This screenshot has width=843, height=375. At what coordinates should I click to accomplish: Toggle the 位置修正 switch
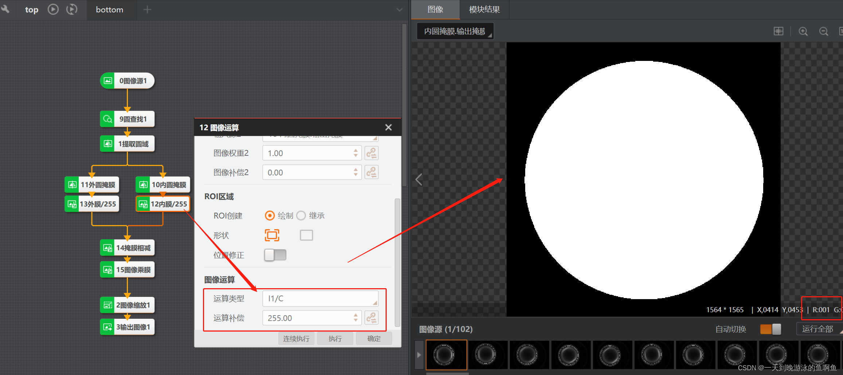(x=275, y=255)
